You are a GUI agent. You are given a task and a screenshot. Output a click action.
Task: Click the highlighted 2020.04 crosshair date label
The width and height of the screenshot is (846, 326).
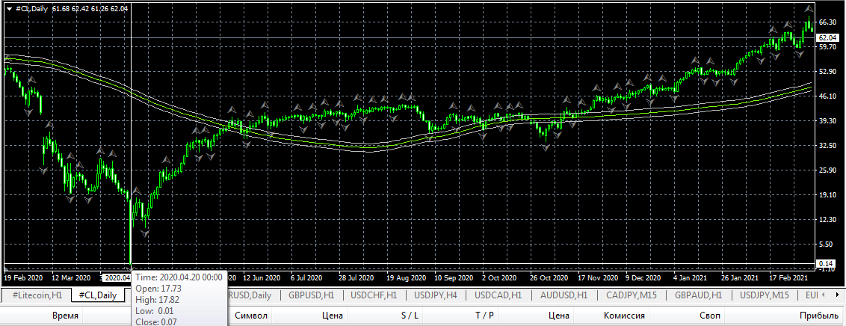[117, 278]
